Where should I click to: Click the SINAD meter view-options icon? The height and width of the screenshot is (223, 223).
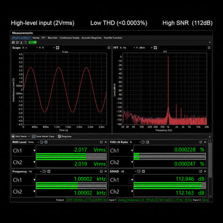[139, 172]
